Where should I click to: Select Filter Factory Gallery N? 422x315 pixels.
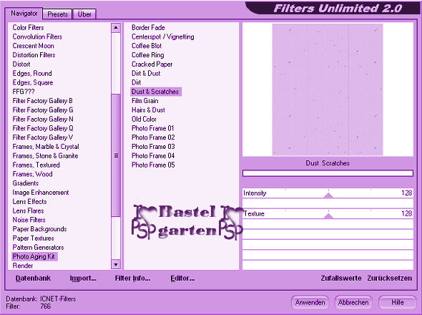pyautogui.click(x=43, y=119)
